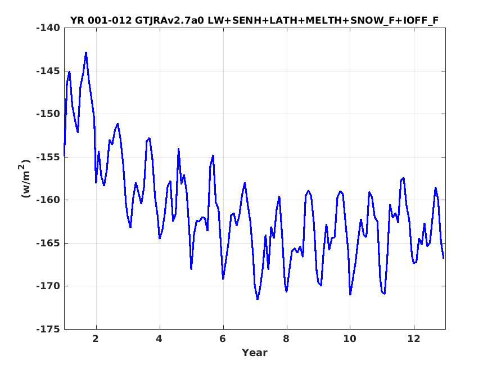This screenshot has width=492, height=369.
Task: Click the y-axis tick label '-160'
Action: tap(48, 200)
